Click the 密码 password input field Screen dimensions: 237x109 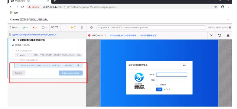[x=172, y=80]
